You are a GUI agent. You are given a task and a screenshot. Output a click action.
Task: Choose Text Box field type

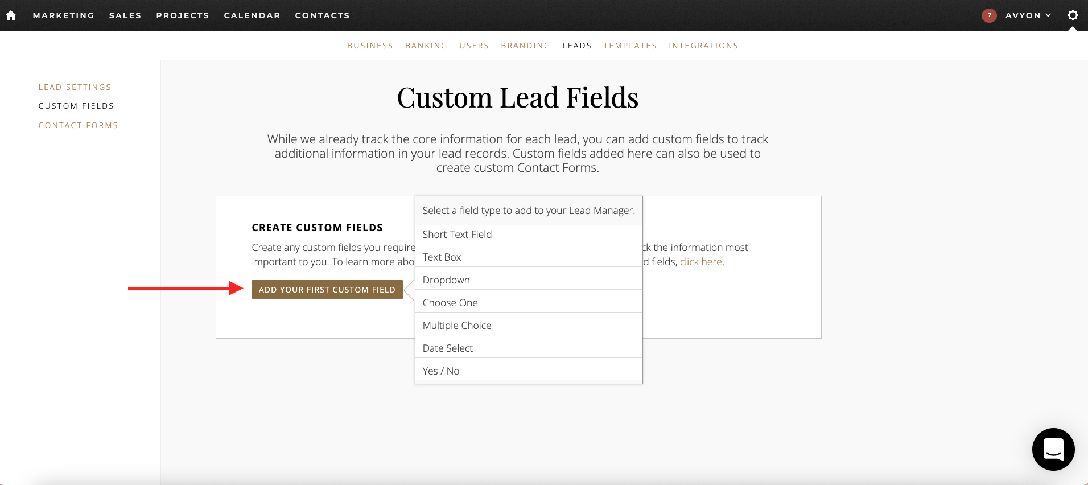[x=529, y=257]
